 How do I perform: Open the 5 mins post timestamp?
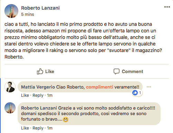point(28,14)
